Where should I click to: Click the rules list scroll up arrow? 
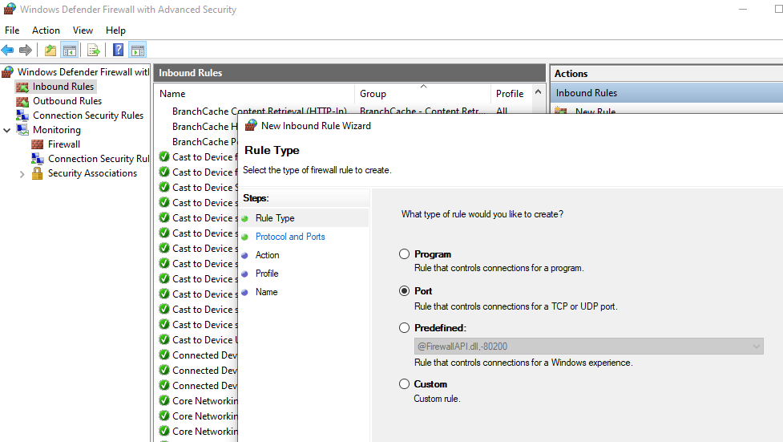538,92
